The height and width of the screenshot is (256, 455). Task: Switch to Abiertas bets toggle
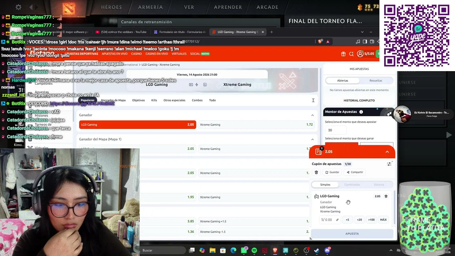point(343,81)
